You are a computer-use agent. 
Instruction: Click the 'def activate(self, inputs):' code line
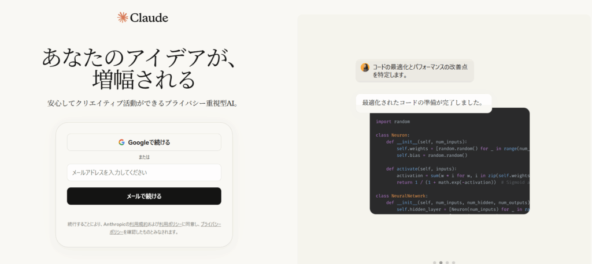(x=421, y=169)
